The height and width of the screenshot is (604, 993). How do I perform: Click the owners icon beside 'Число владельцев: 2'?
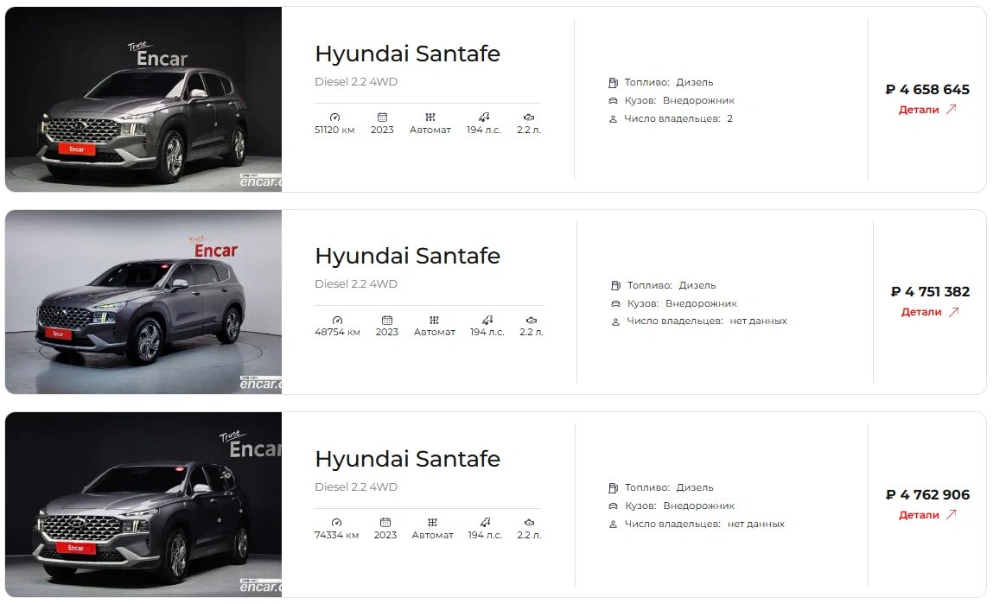tap(613, 118)
